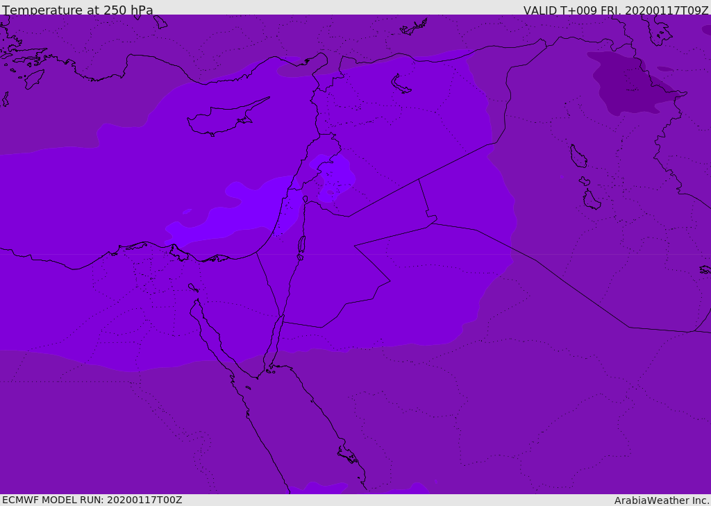The height and width of the screenshot is (506, 711).
Task: Click 'ECMWF MODEL RUN: 20200117T00Z' text
Action: [x=92, y=500]
